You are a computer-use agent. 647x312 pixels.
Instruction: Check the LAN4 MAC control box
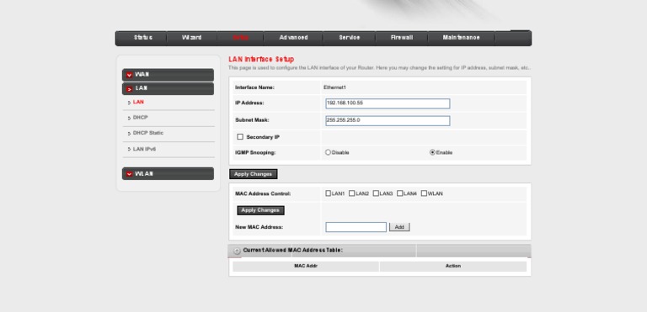pyautogui.click(x=400, y=193)
